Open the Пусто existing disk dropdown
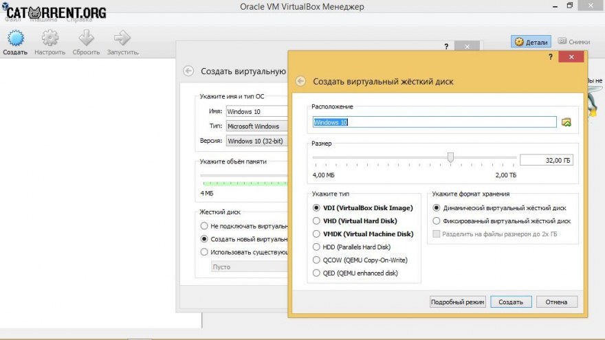Screen dimensions: 605x340 pos(250,267)
